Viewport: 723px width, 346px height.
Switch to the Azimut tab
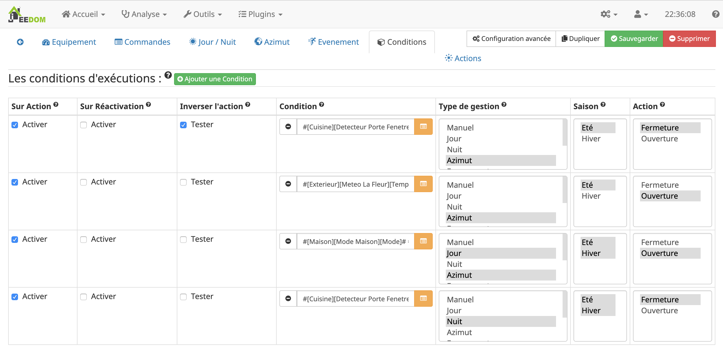point(272,42)
